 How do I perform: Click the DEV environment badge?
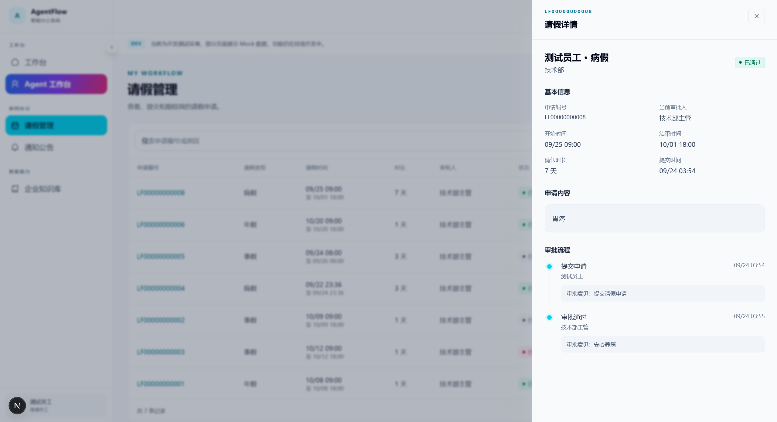point(136,44)
